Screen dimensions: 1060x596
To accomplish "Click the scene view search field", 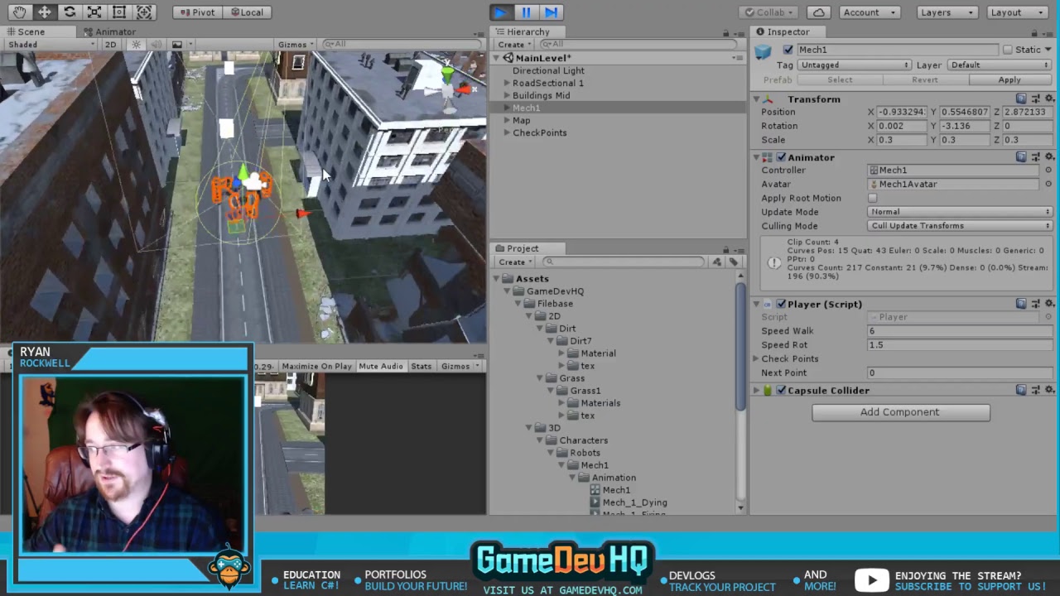I will pyautogui.click(x=400, y=44).
